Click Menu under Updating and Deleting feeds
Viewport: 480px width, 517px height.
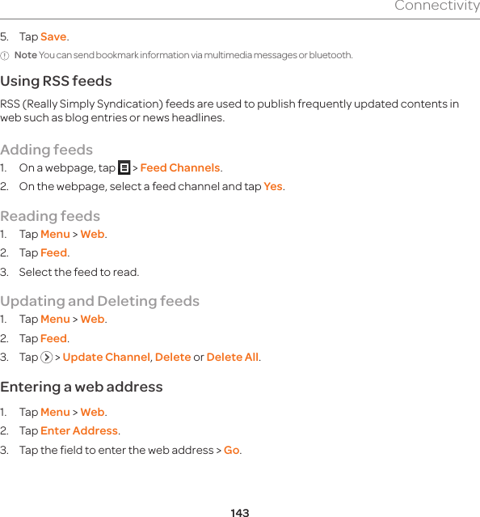(x=55, y=319)
